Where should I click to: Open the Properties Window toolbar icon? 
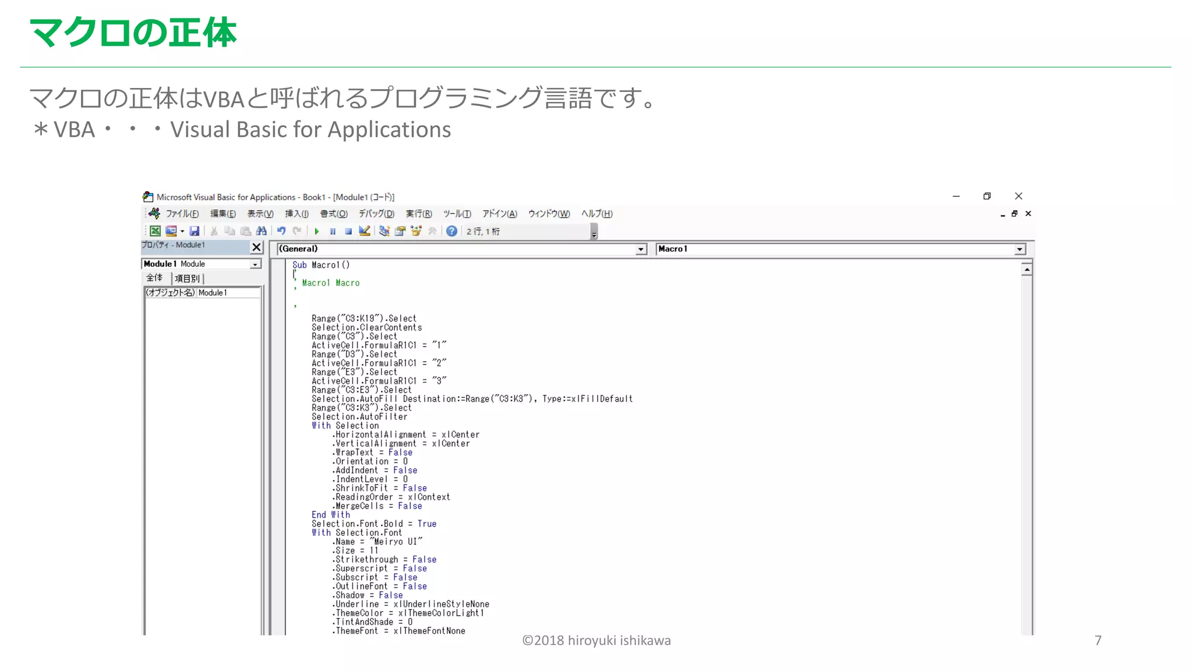pyautogui.click(x=400, y=231)
